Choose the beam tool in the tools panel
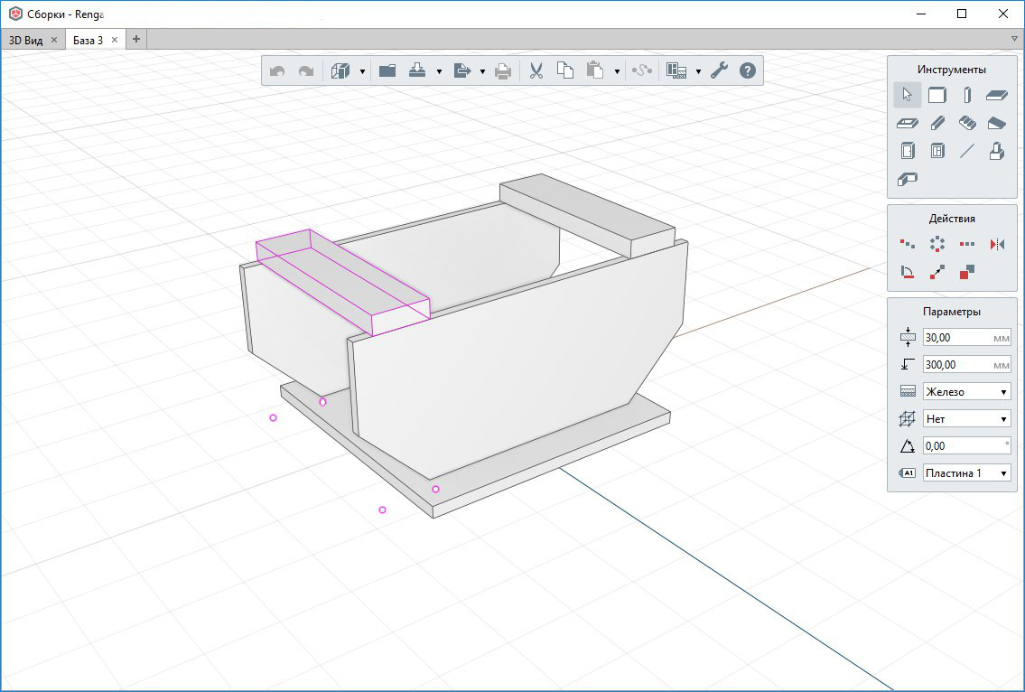Viewport: 1025px width, 692px height. click(937, 123)
